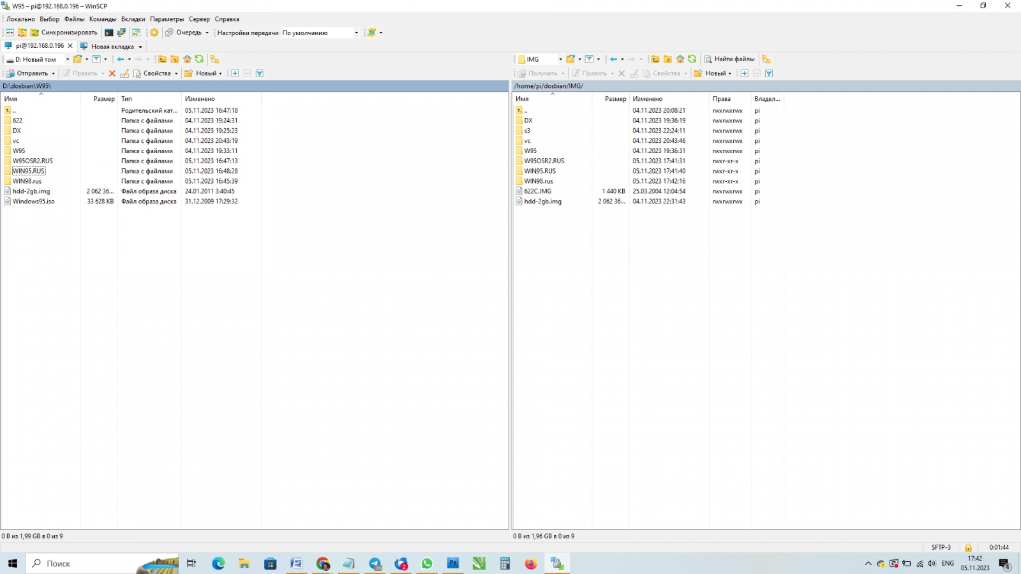Click the remote directory tree icon
1021x574 pixels.
tap(766, 59)
